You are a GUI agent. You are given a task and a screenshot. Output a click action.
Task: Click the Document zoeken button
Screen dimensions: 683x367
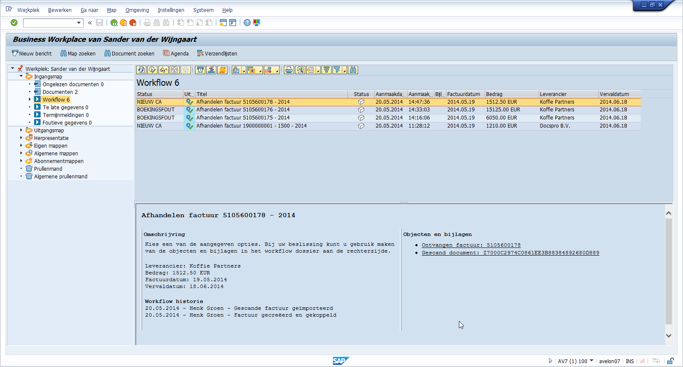(129, 53)
